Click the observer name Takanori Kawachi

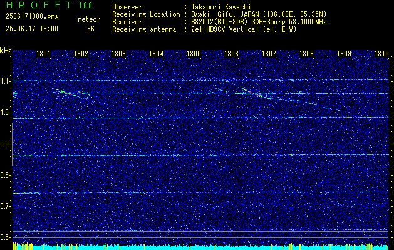pyautogui.click(x=220, y=7)
